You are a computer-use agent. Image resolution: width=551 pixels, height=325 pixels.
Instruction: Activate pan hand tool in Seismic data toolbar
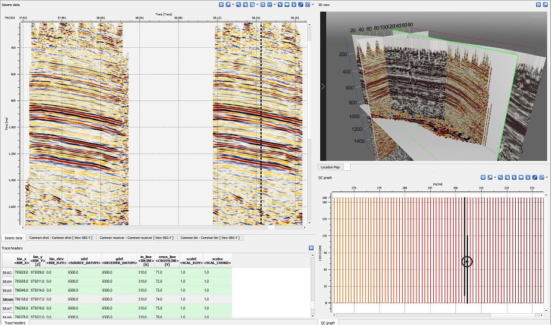[245, 4]
